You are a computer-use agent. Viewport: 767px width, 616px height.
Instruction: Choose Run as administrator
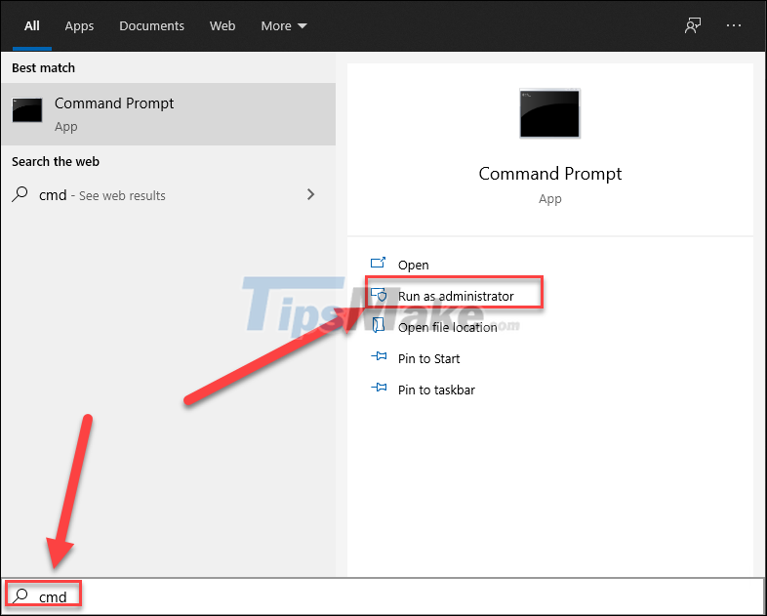click(456, 296)
